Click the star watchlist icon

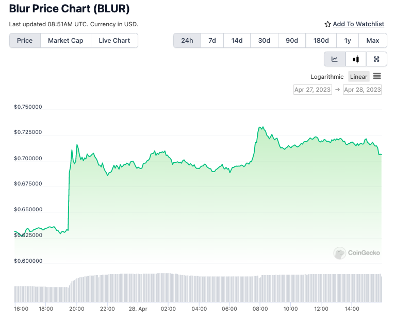(327, 24)
